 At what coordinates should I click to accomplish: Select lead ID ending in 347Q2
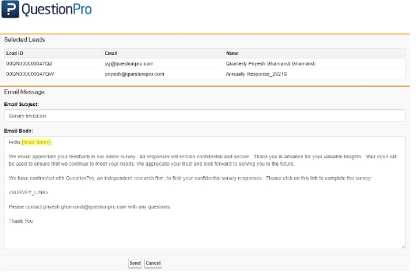[29, 63]
